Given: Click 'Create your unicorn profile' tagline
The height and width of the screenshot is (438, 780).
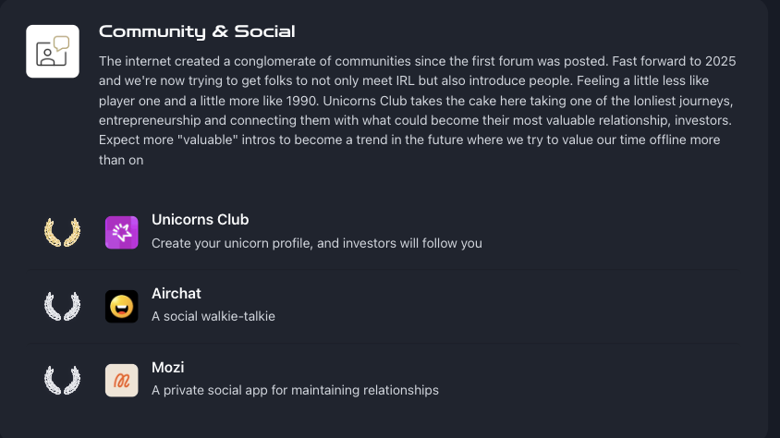Looking at the screenshot, I should pyautogui.click(x=316, y=243).
